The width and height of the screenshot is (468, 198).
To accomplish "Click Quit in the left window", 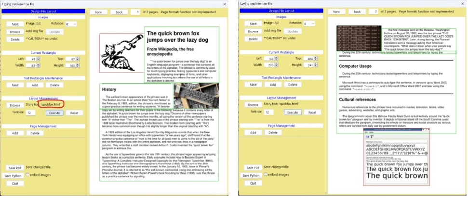I will tap(15, 184).
